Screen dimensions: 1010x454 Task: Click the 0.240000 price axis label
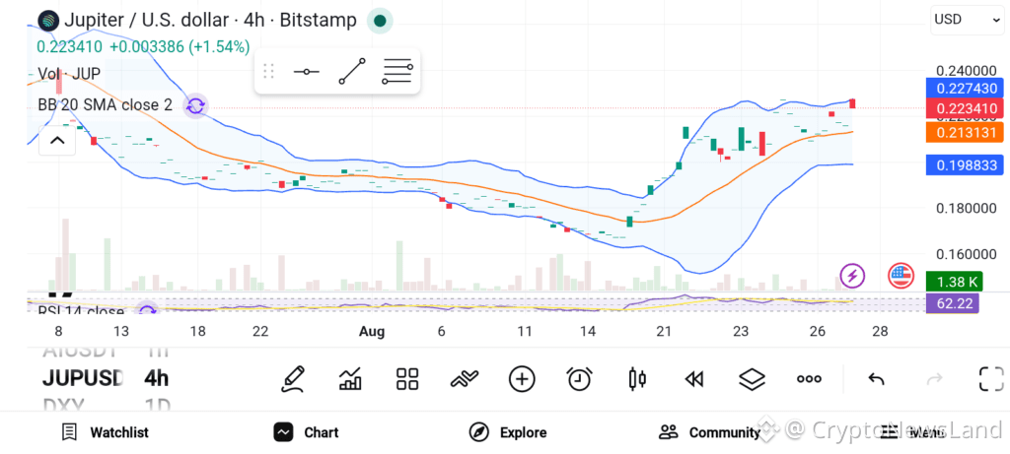(967, 70)
